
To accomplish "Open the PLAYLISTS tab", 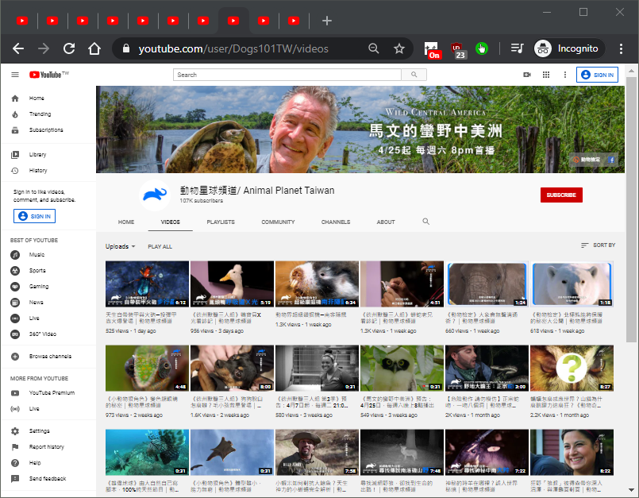I will pos(221,222).
